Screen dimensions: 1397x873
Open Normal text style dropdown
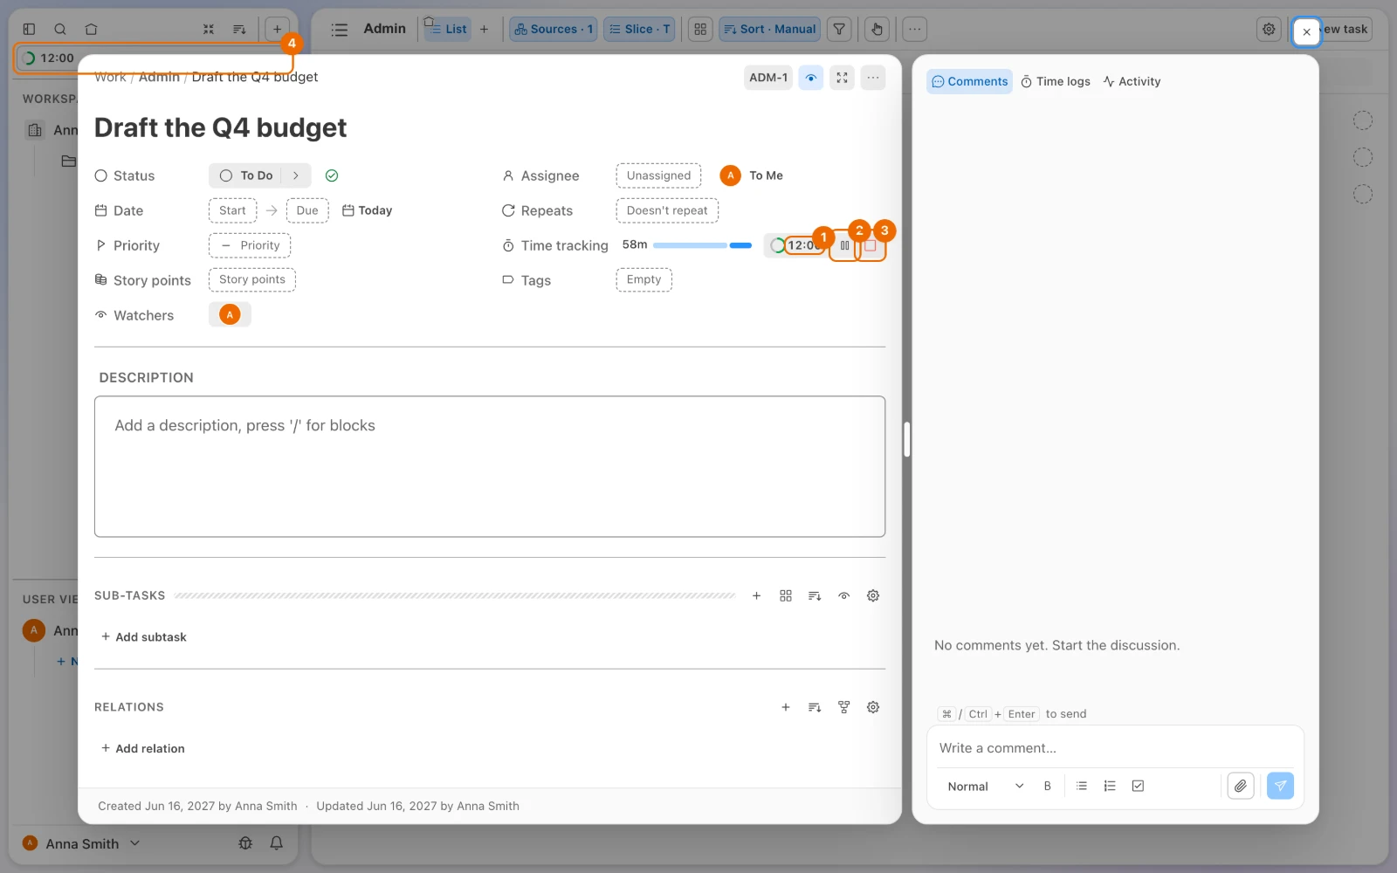(x=985, y=786)
